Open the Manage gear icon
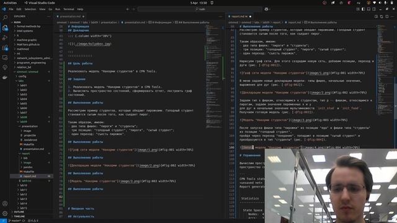The width and height of the screenshot is (397, 223). [x=5, y=213]
